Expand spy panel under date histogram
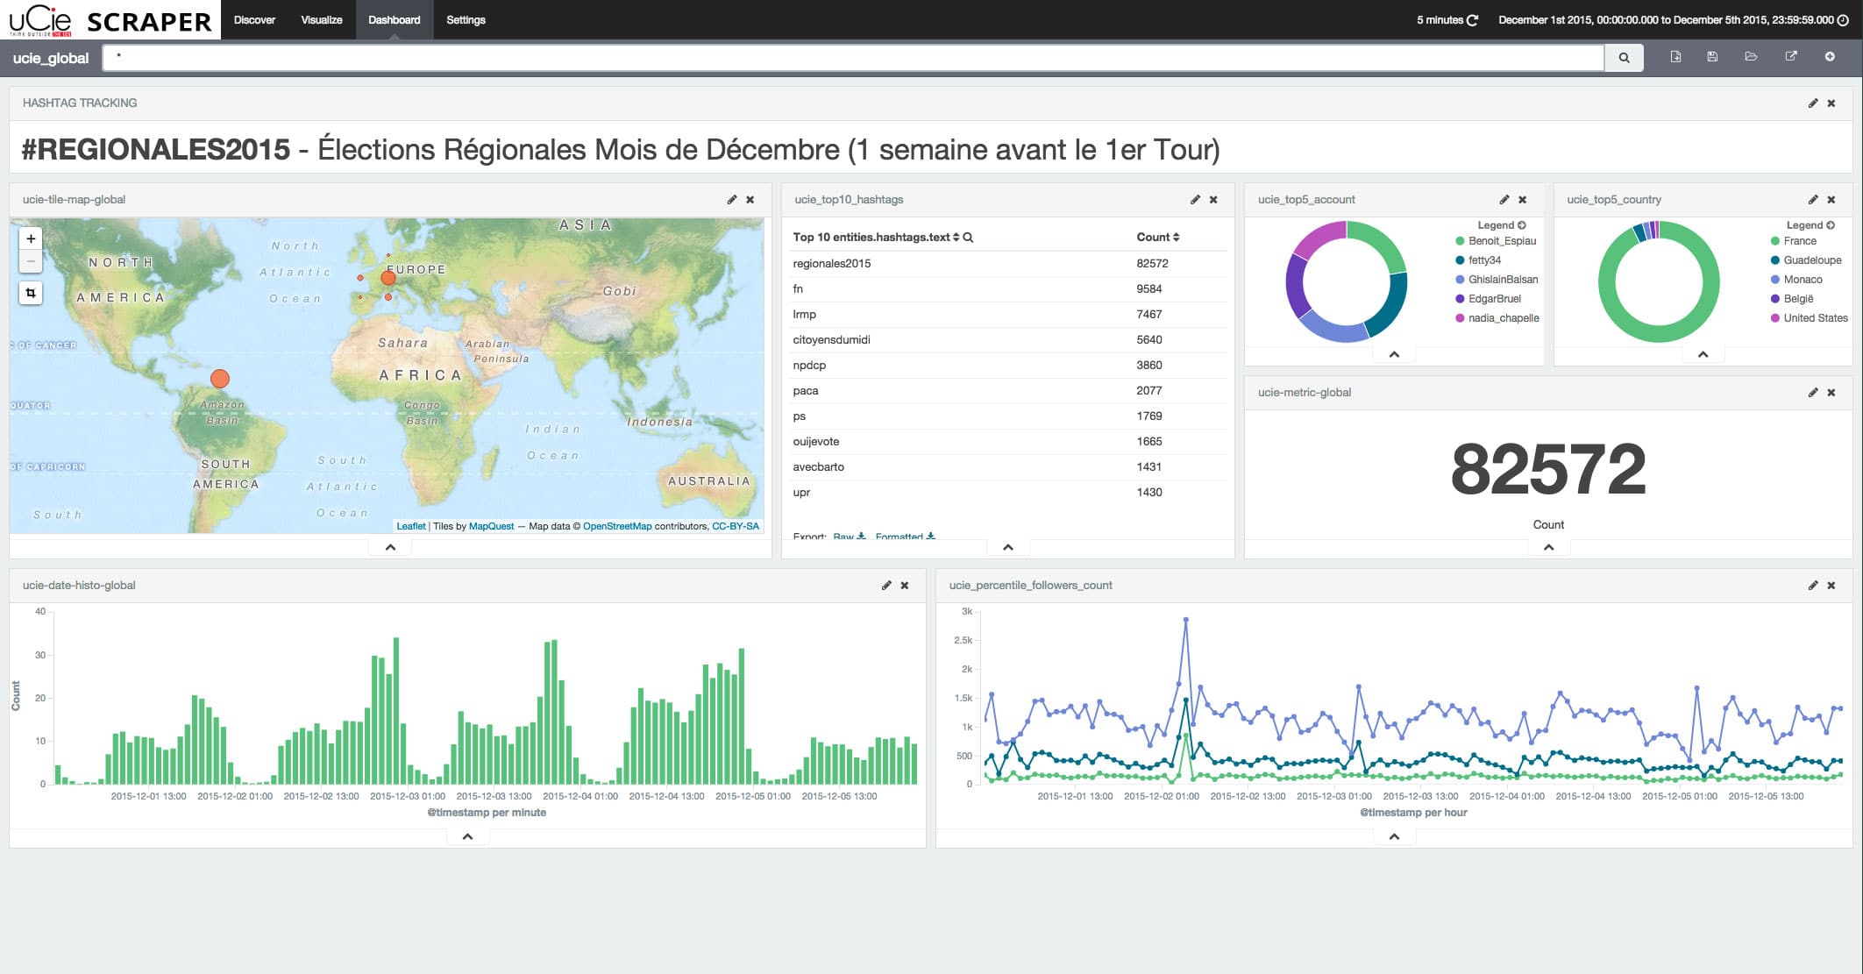 pos(467,836)
